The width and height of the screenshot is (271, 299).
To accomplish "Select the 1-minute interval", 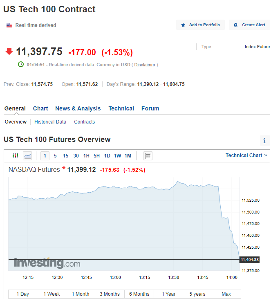I will (45, 156).
